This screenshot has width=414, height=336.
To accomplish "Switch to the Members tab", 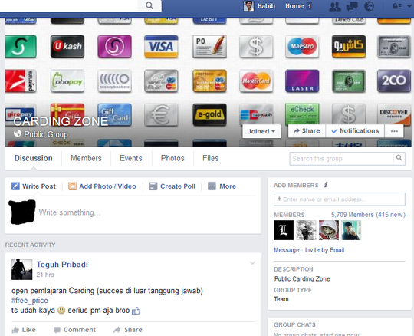I will [86, 158].
